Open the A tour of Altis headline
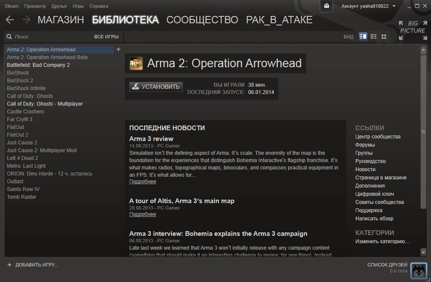The height and width of the screenshot is (282, 431). tap(182, 201)
